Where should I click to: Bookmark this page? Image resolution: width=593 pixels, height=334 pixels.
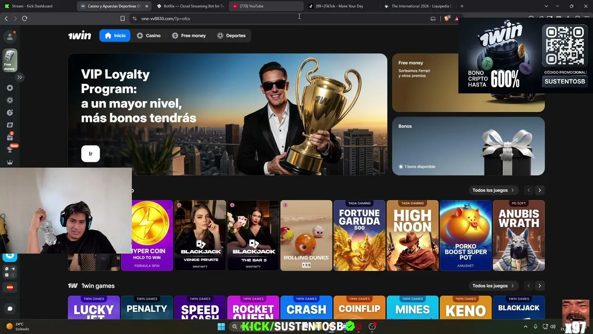point(122,19)
